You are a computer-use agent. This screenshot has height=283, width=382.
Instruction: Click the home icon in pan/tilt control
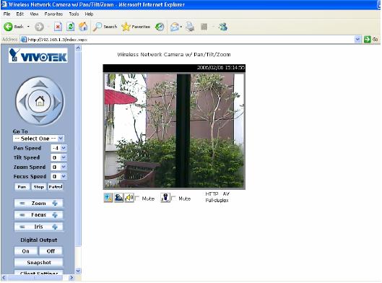[x=40, y=101]
